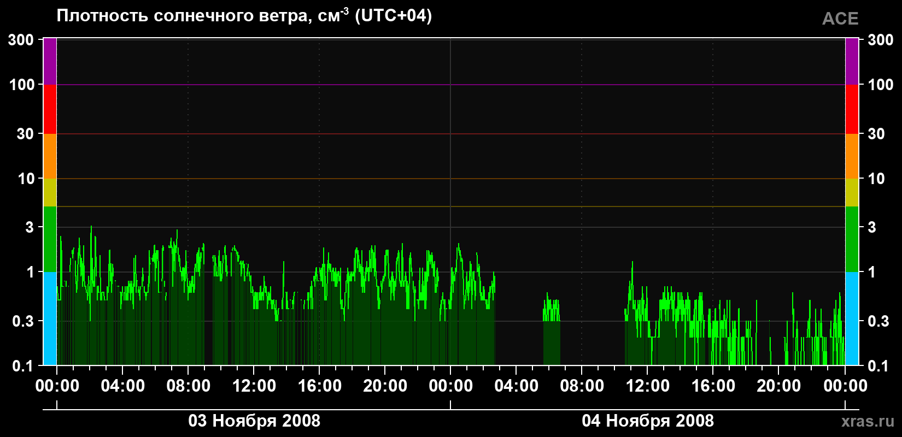Image resolution: width=902 pixels, height=437 pixels.
Task: Click the chart title text
Action: click(244, 15)
